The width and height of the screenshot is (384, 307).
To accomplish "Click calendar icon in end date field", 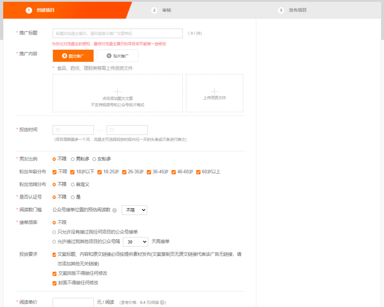I will tap(112, 130).
